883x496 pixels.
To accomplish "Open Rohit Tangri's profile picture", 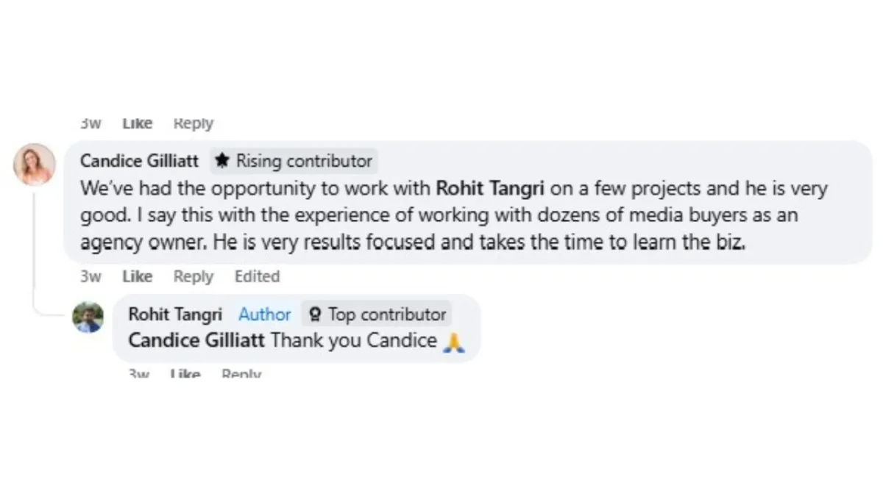I will tap(88, 317).
